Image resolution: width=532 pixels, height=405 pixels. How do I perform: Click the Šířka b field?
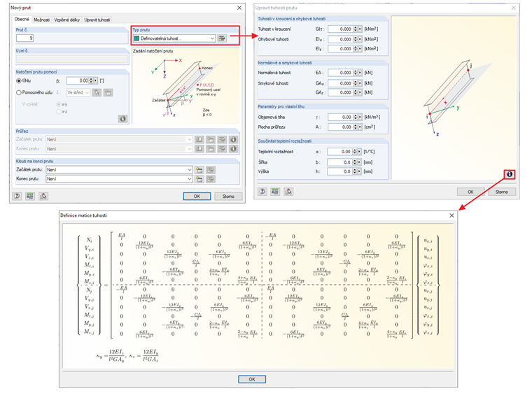(340, 162)
